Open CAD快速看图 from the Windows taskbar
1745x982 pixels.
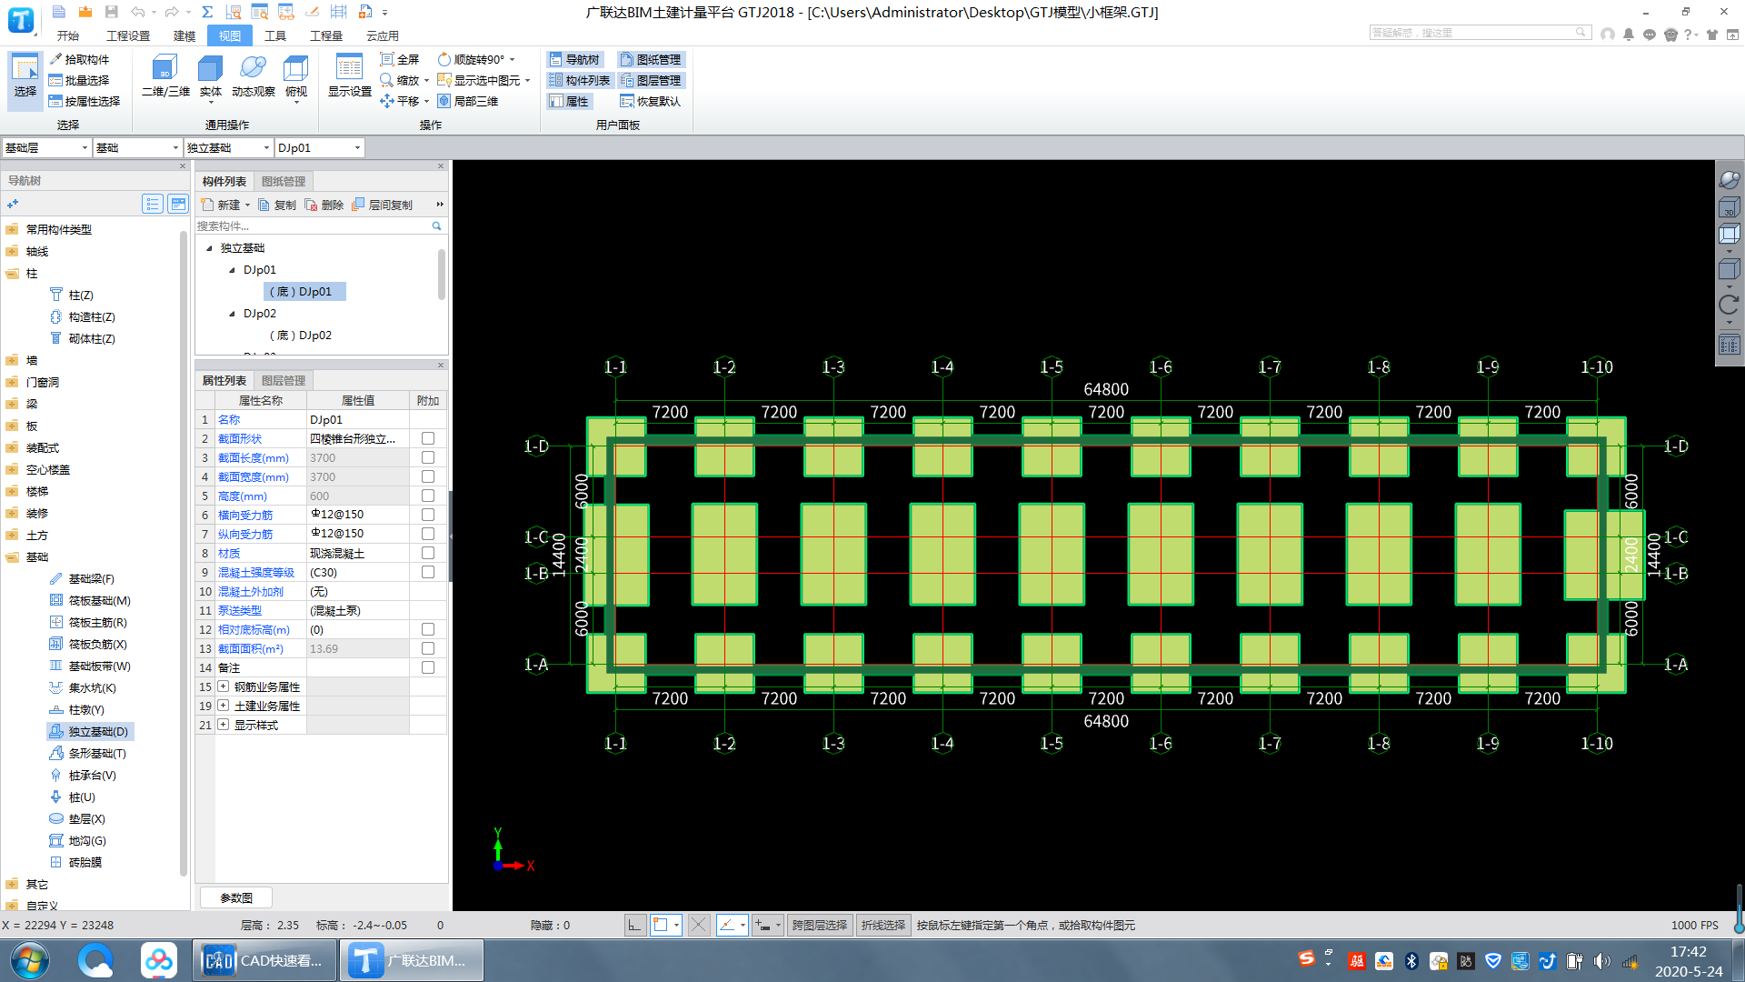tap(264, 960)
